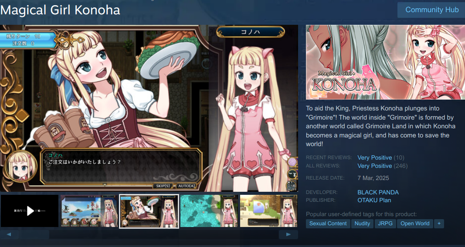Select the green field screenshot thumbnail
Viewport: 465px width, 247px height.
coord(269,211)
